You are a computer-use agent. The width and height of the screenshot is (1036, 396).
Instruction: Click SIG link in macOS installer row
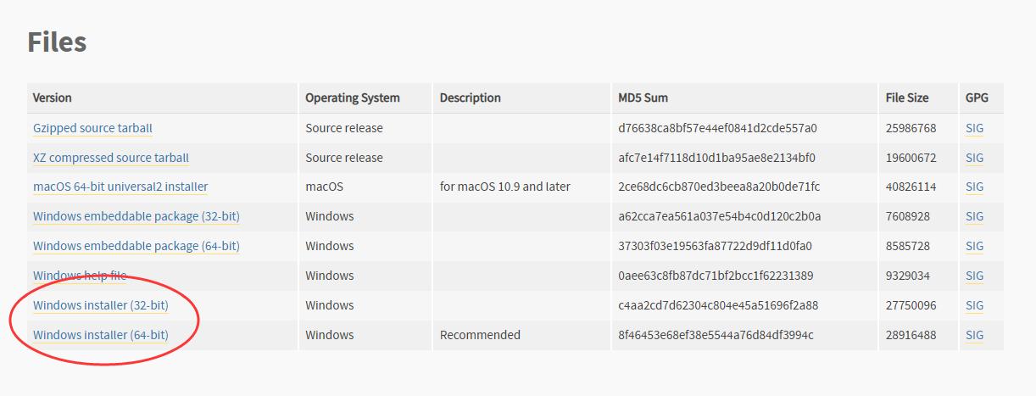coord(974,187)
